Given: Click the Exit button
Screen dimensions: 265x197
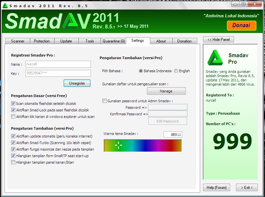Looking at the screenshot, I should (247, 187).
